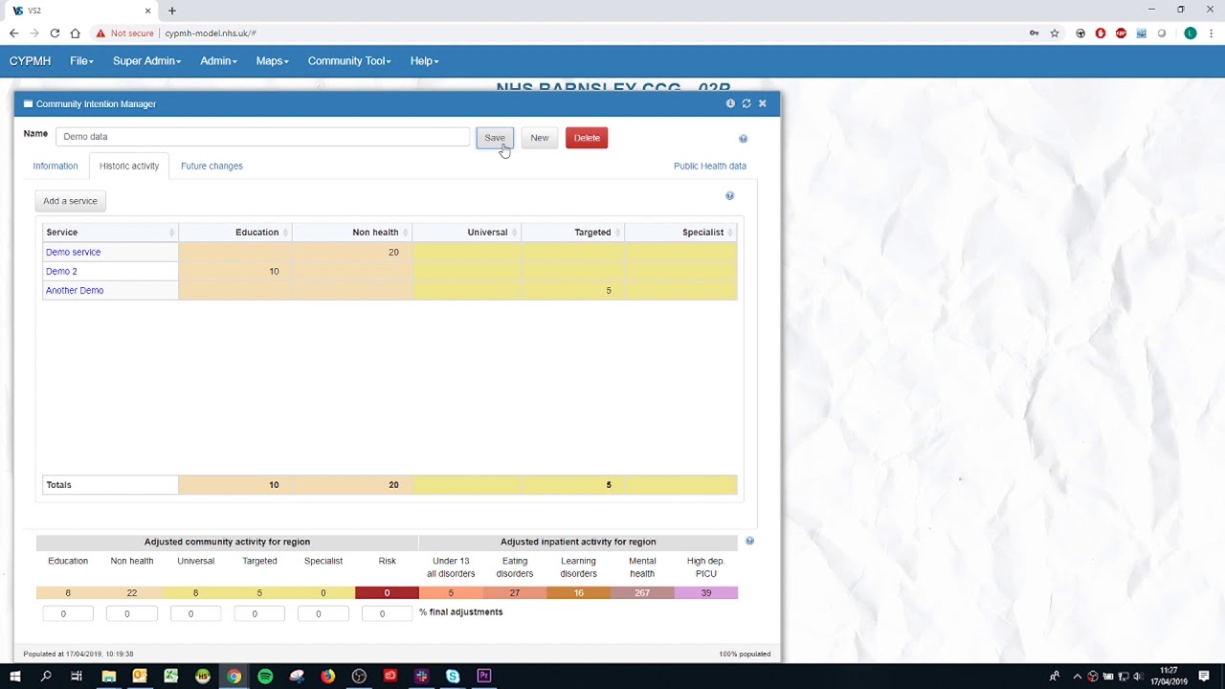This screenshot has height=689, width=1225.
Task: Click the red AdBlock hand extension
Action: [x=1101, y=33]
